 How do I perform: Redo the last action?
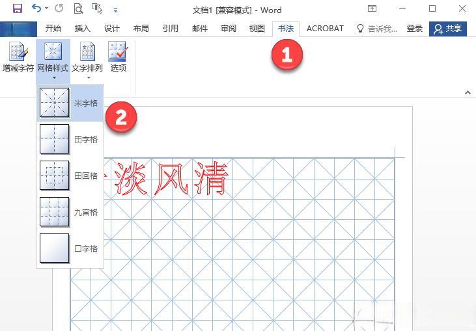pyautogui.click(x=59, y=8)
